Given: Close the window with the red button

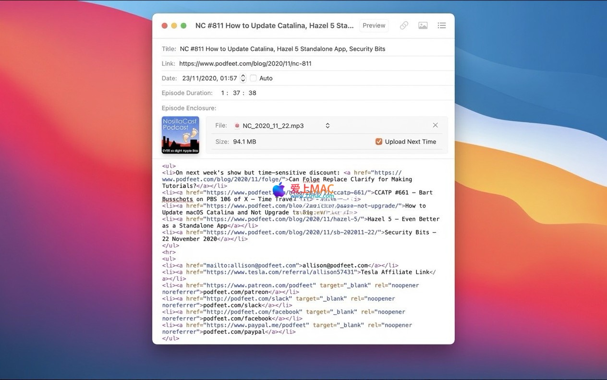Looking at the screenshot, I should coord(165,25).
